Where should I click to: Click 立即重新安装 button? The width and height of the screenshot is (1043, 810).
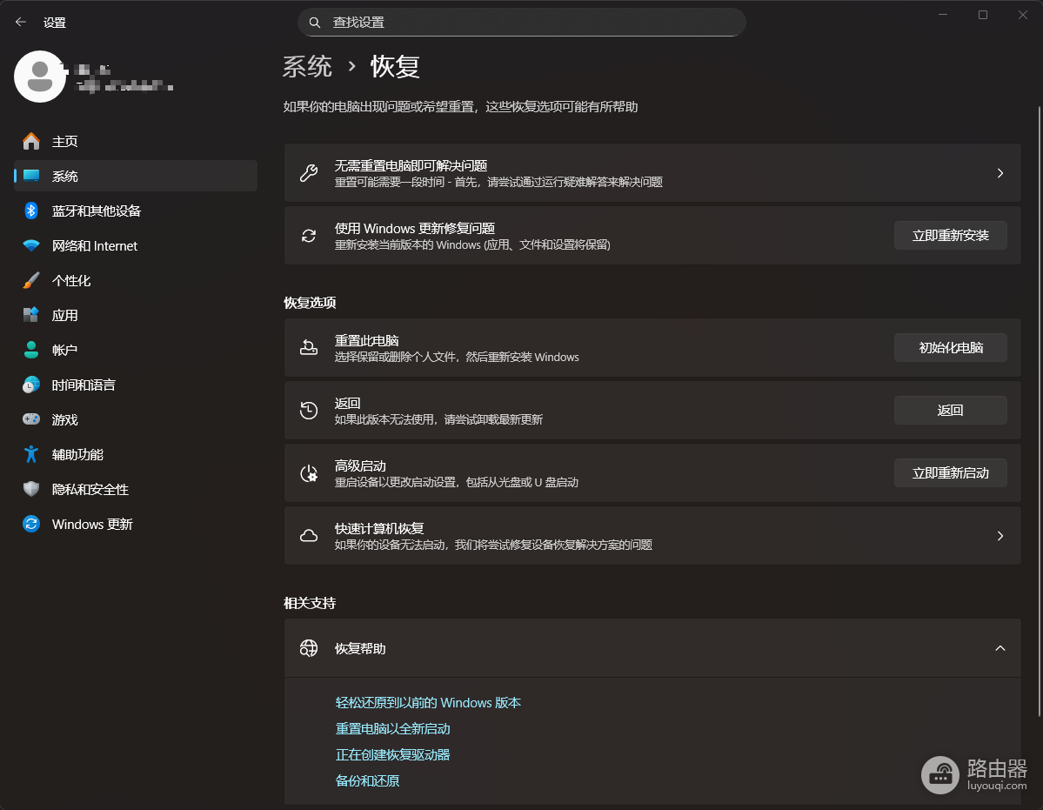coord(950,236)
